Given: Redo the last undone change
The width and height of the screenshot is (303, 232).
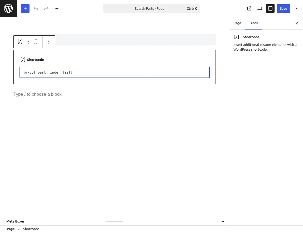Looking at the screenshot, I should [x=46, y=8].
